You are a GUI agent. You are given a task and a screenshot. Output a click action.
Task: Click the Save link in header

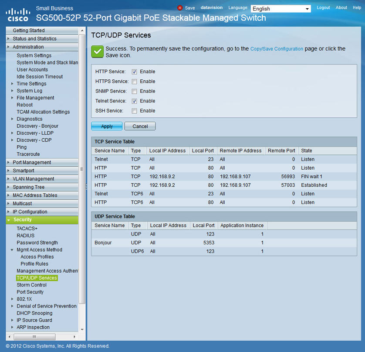pyautogui.click(x=190, y=8)
